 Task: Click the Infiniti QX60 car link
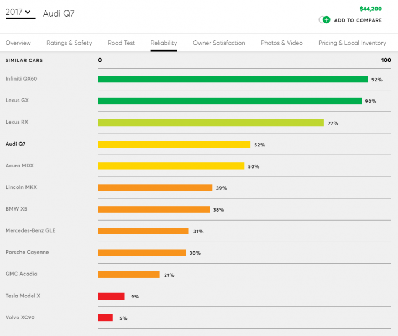[22, 78]
